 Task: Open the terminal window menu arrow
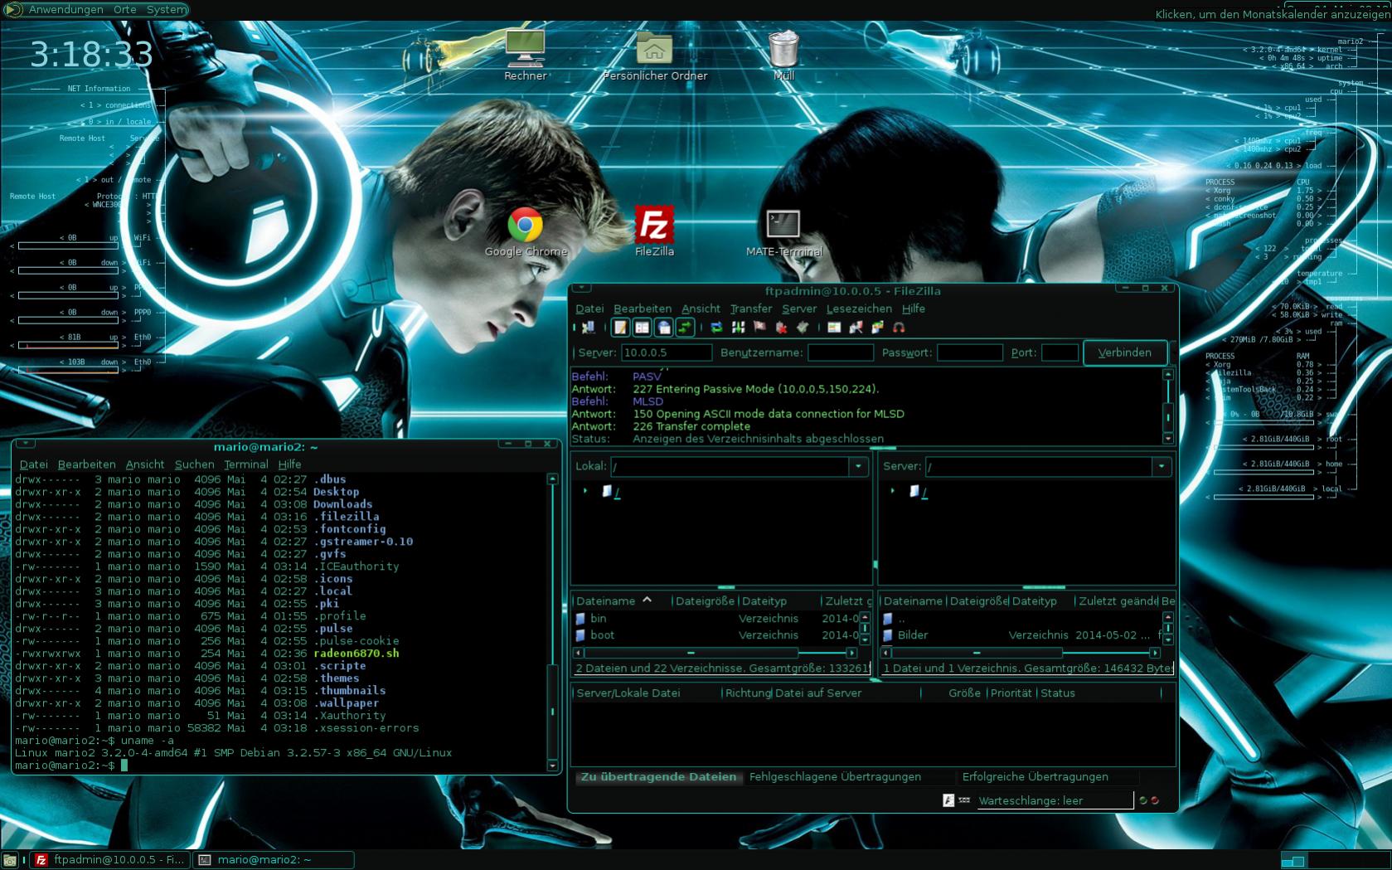tap(26, 445)
